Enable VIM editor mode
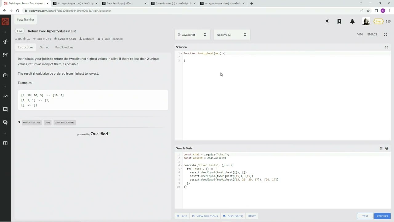394x222 pixels. (360, 34)
